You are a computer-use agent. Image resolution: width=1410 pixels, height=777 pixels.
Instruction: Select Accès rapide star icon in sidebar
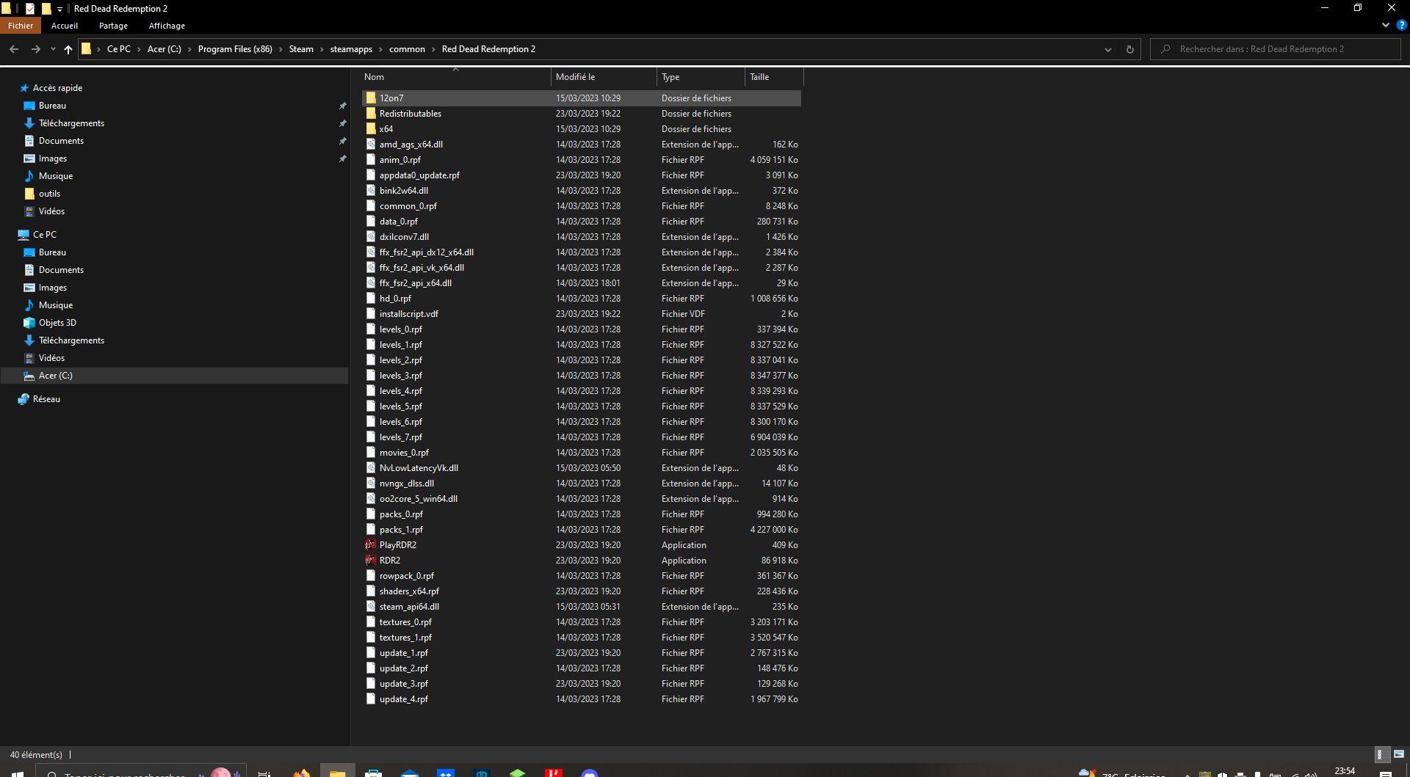(24, 88)
